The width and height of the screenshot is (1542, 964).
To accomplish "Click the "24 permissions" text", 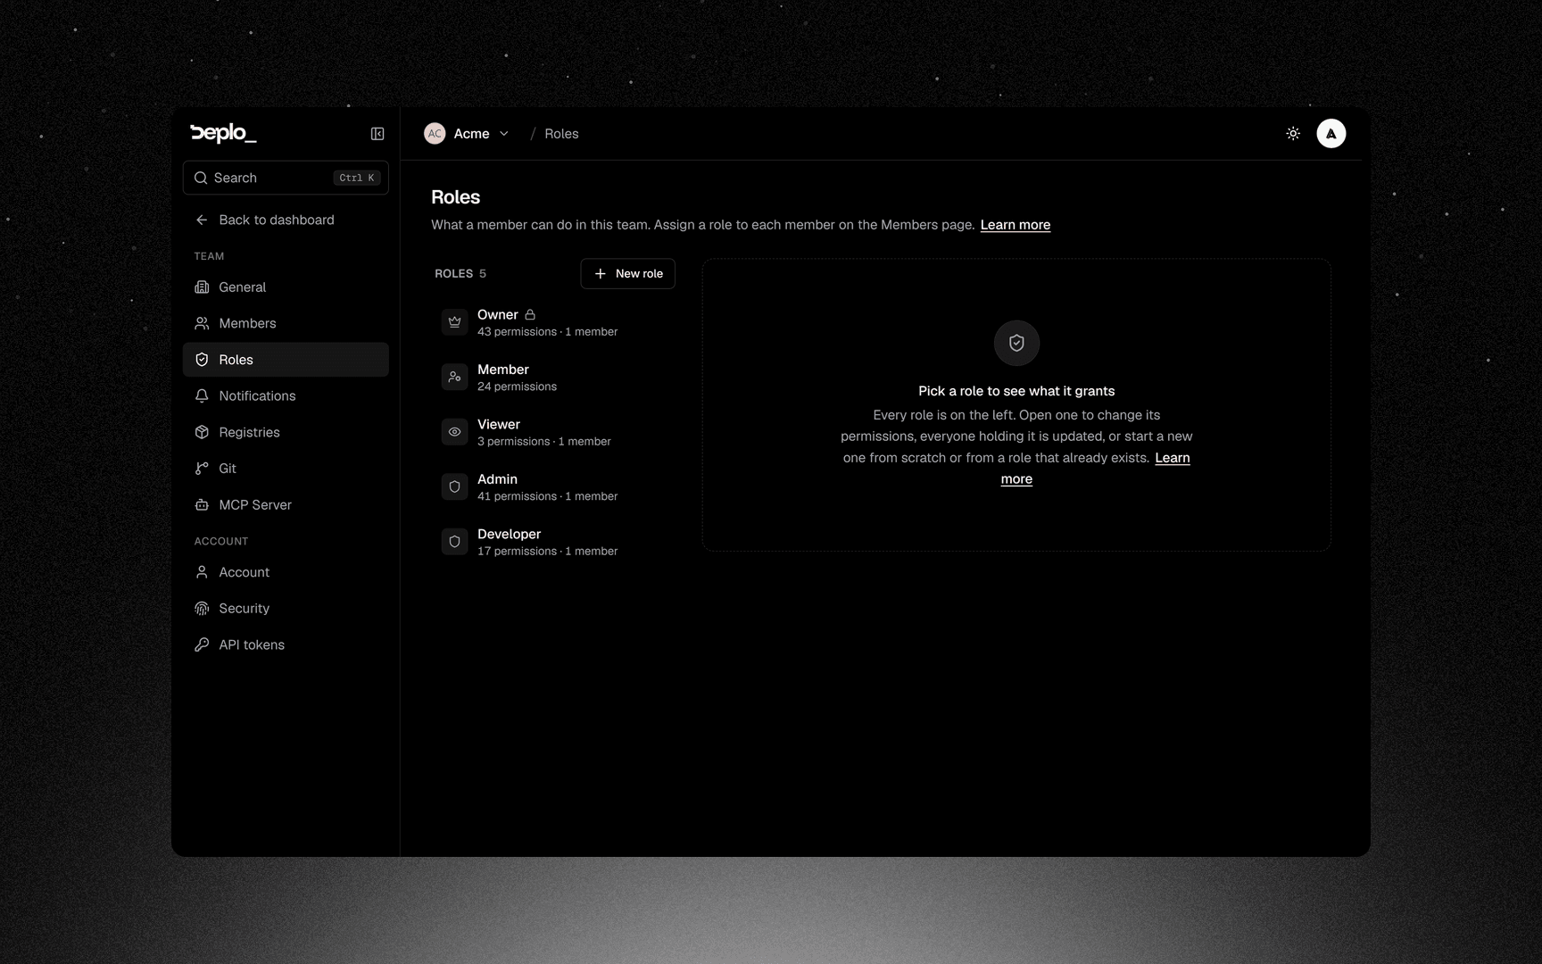I will click(x=518, y=386).
